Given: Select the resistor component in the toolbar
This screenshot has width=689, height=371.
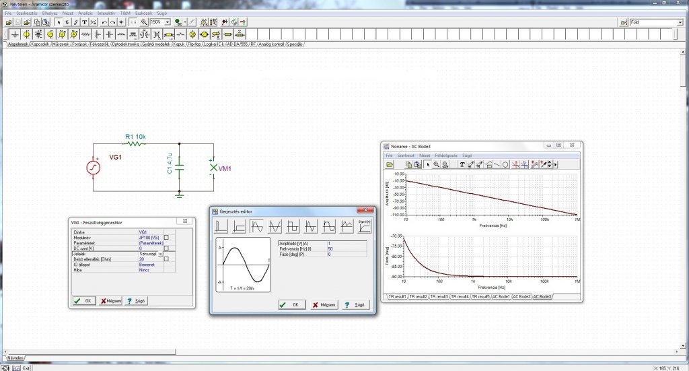Looking at the screenshot, I should 85,33.
